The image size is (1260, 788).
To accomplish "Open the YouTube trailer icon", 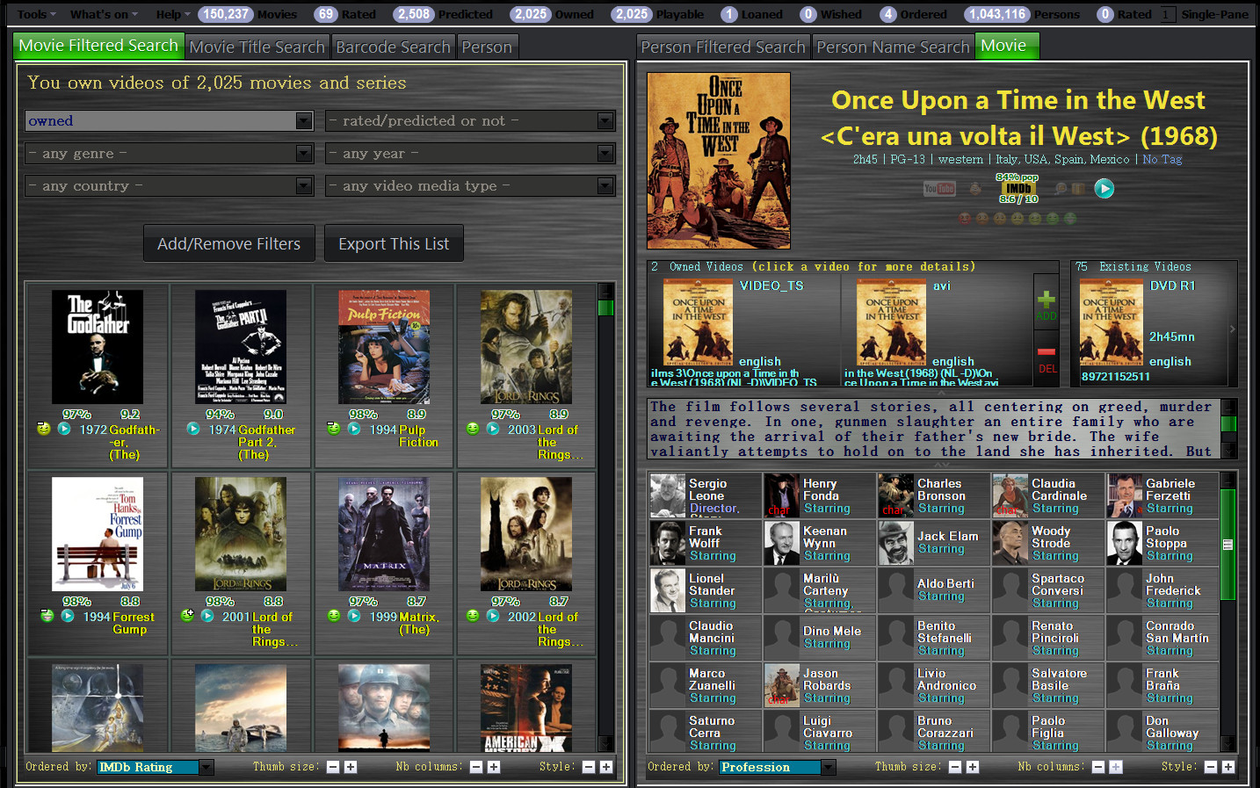I will pyautogui.click(x=938, y=189).
